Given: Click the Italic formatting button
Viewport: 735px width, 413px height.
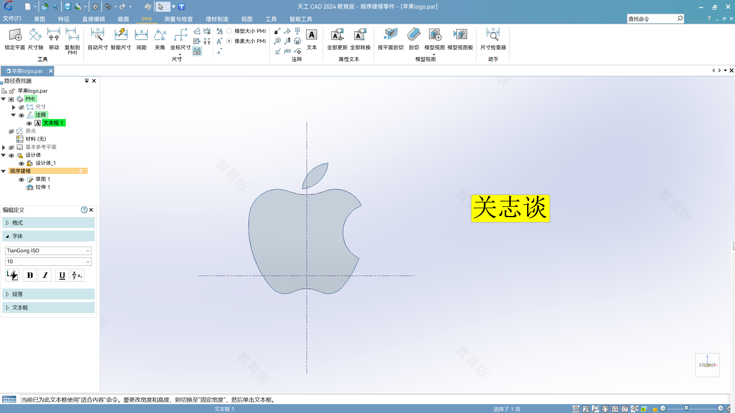Looking at the screenshot, I should (45, 275).
